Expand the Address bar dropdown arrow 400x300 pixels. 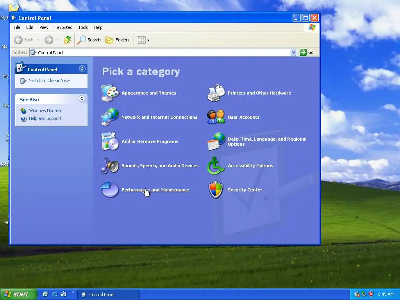[293, 52]
